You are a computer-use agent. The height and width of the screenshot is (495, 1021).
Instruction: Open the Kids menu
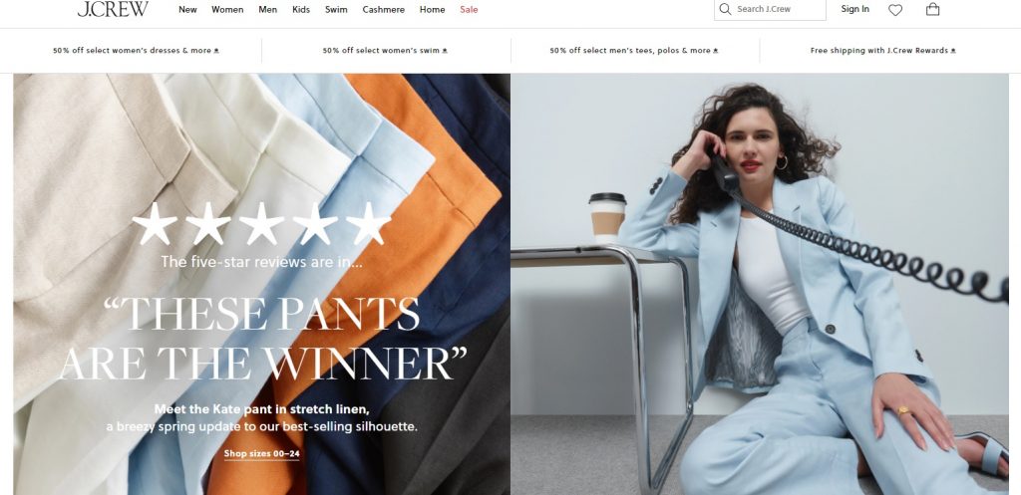point(301,10)
